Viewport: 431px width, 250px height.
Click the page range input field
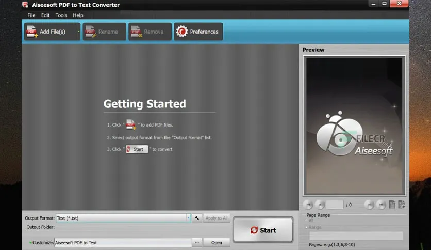click(356, 236)
